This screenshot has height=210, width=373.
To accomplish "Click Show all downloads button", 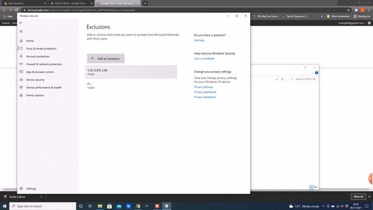I will [358, 197].
